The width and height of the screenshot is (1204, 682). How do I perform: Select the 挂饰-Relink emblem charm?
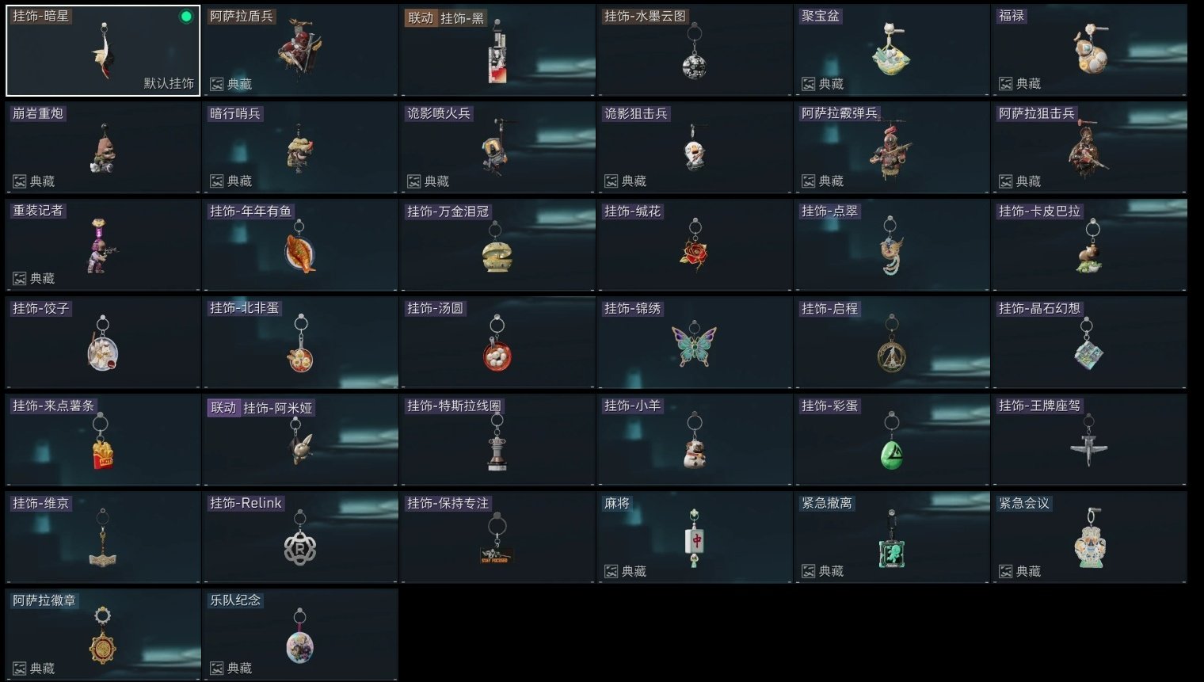300,538
